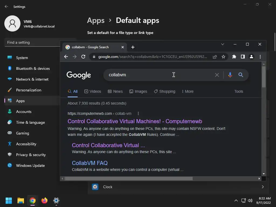Click the scroll-right arrow in Chrome

(259, 178)
